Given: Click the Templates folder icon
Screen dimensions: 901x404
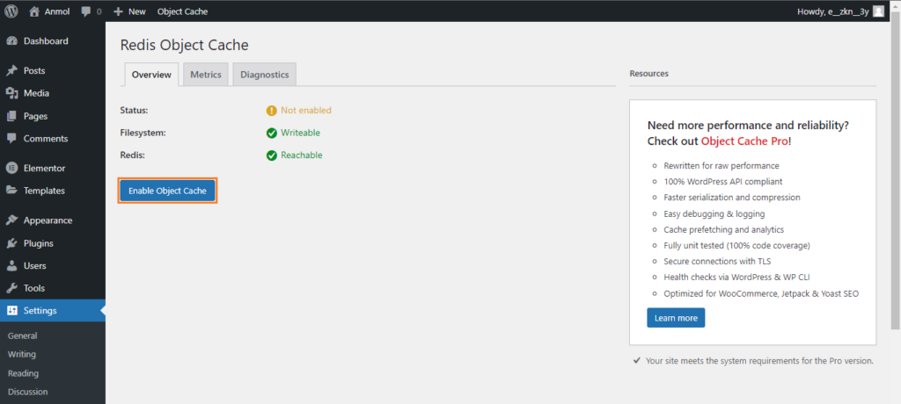Looking at the screenshot, I should [11, 191].
